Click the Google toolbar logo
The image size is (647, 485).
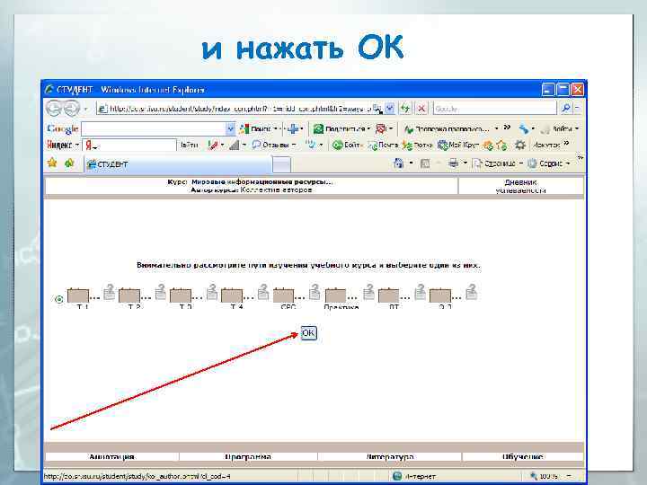[62, 129]
